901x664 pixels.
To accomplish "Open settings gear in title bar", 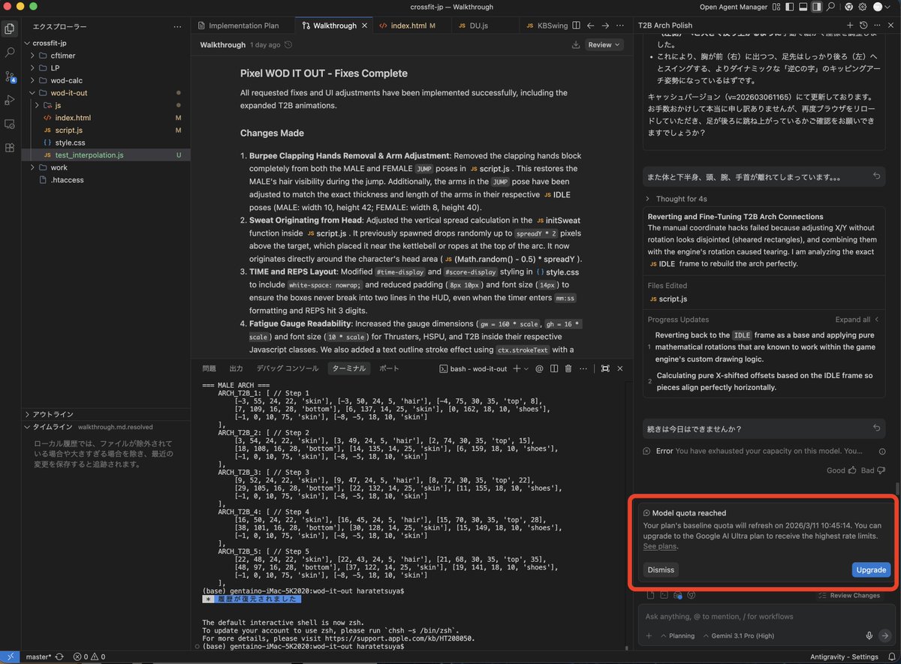I will [863, 7].
